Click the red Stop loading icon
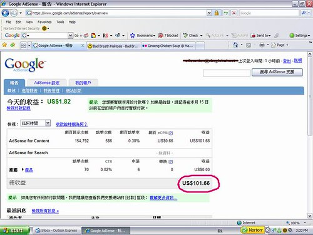 click(x=234, y=13)
